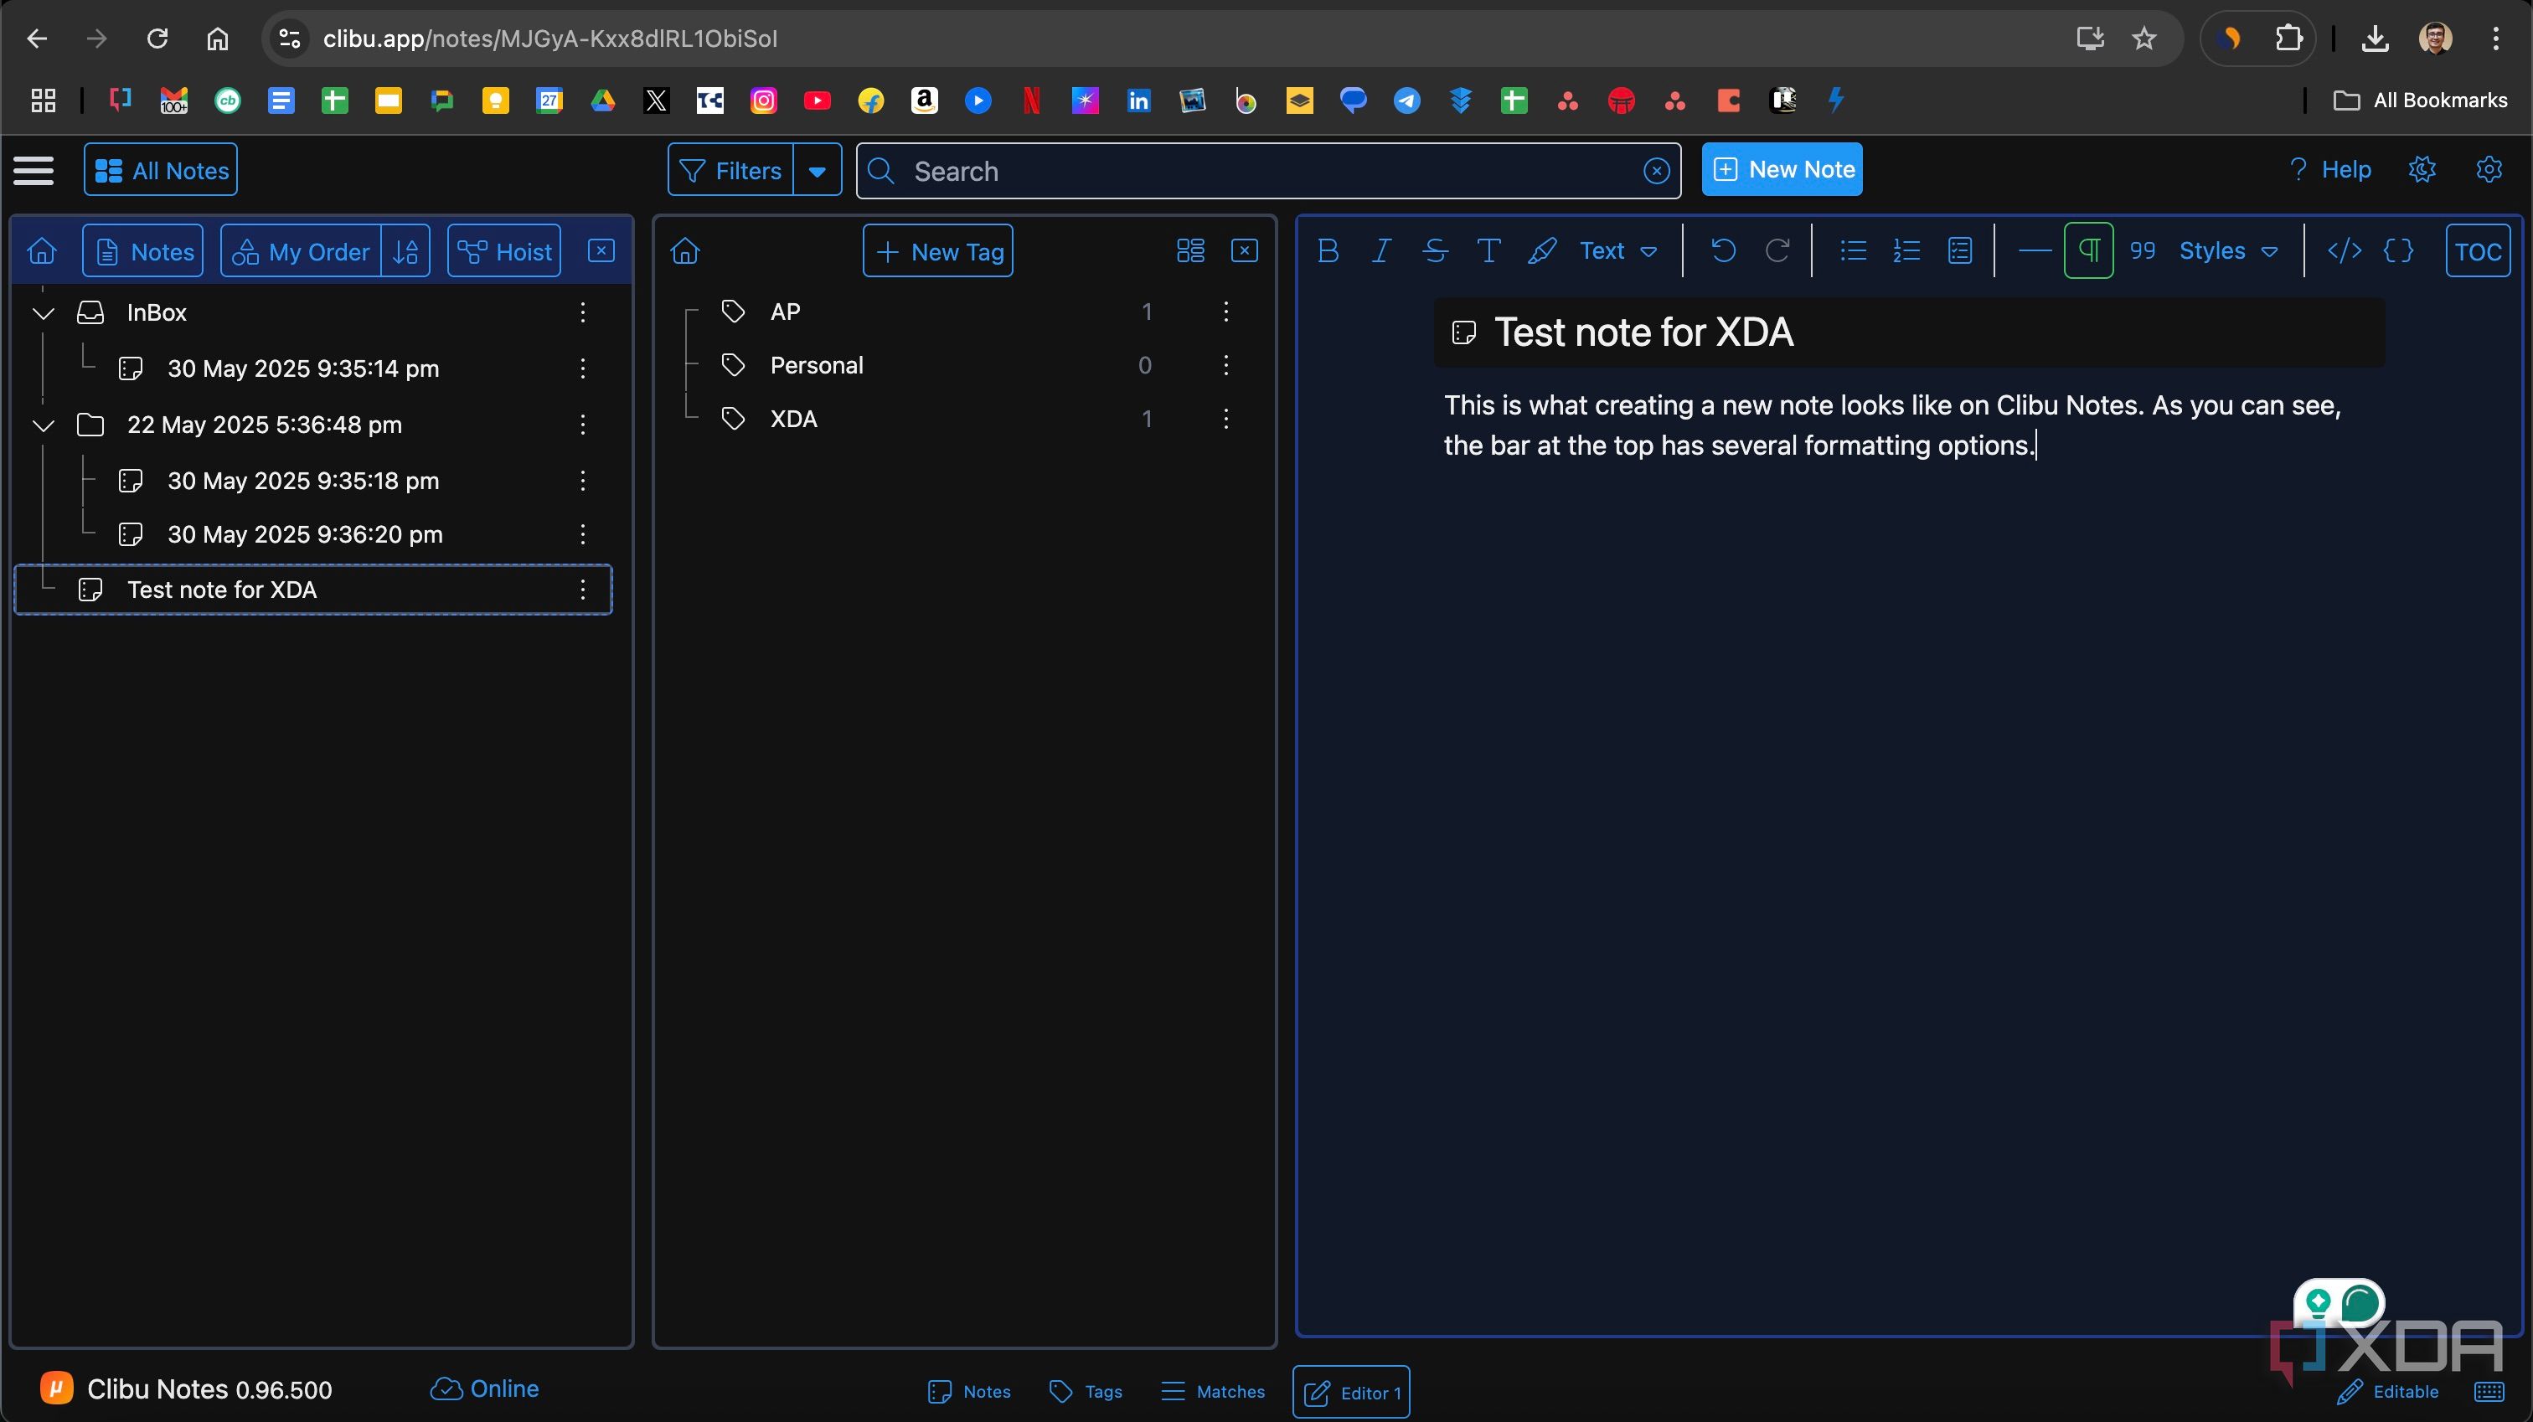Click the highlighter pen icon
Screen dimensions: 2533x1422
tap(1542, 252)
